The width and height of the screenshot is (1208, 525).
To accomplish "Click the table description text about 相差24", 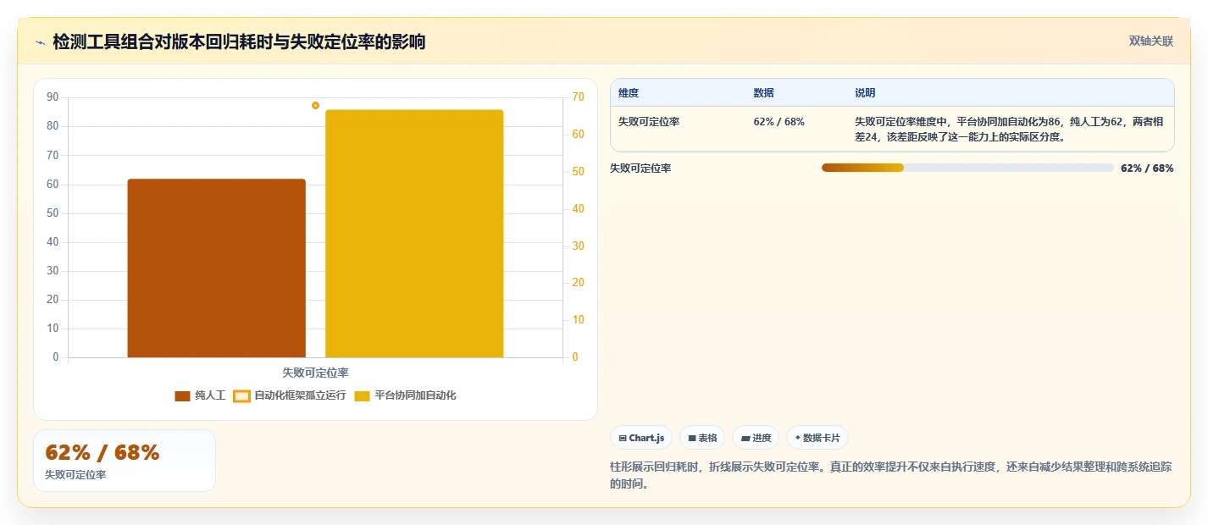I will click(1009, 130).
